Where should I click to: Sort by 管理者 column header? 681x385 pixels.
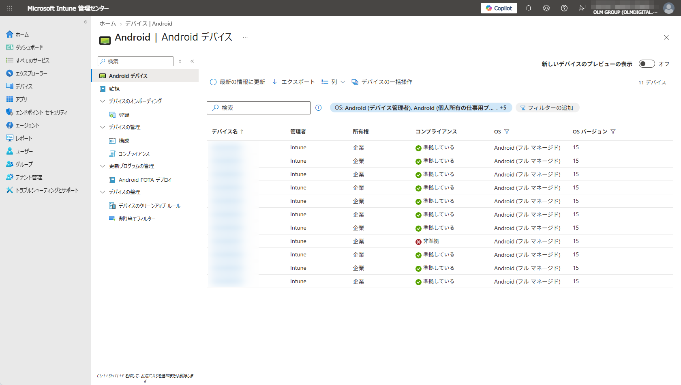[298, 131]
